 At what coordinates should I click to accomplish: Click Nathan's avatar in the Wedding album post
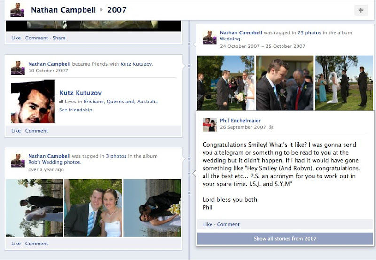(x=210, y=37)
